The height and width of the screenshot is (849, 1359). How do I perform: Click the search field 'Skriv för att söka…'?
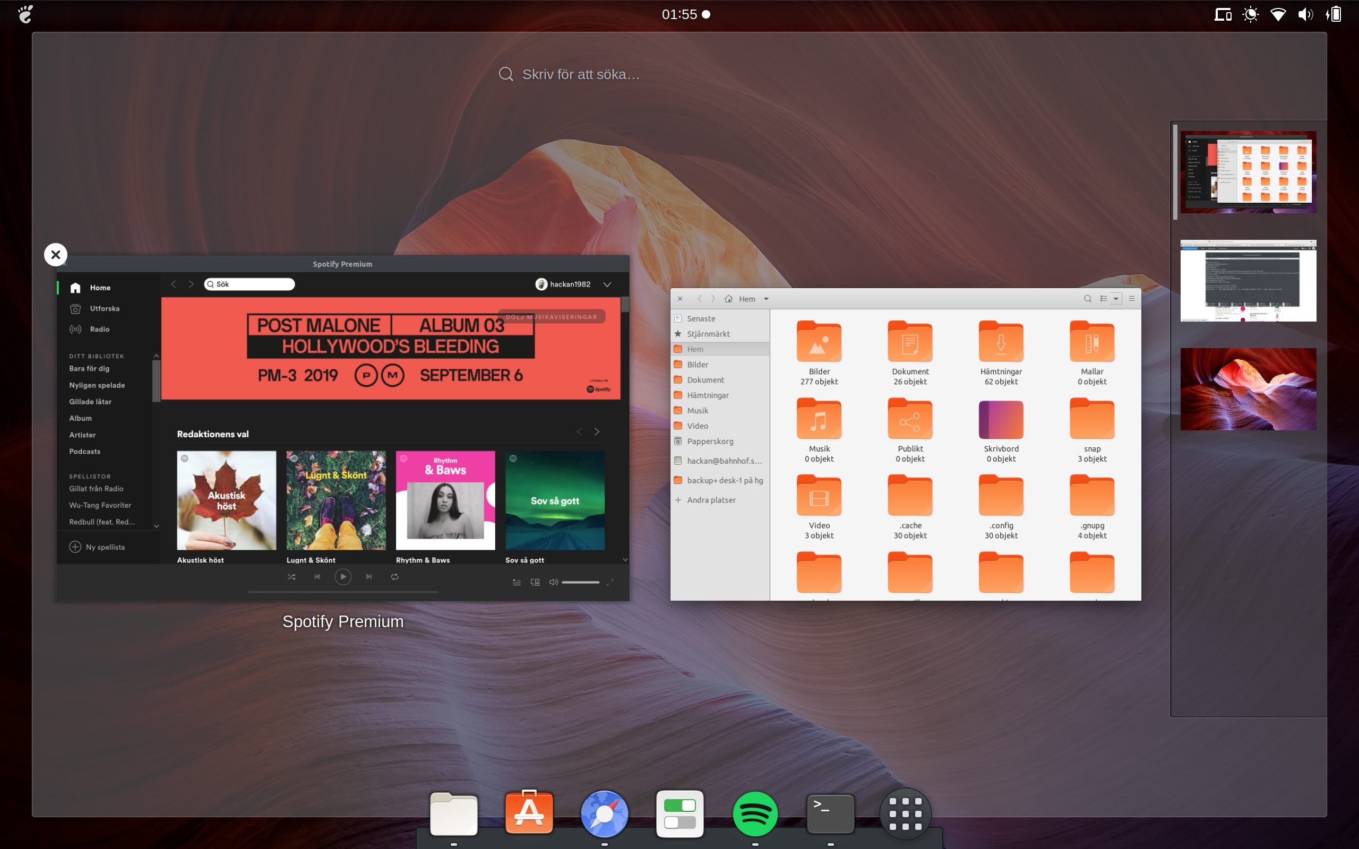point(569,74)
